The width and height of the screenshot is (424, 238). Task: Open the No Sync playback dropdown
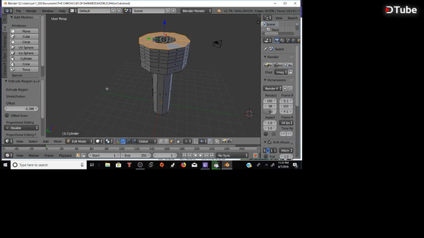(233, 155)
